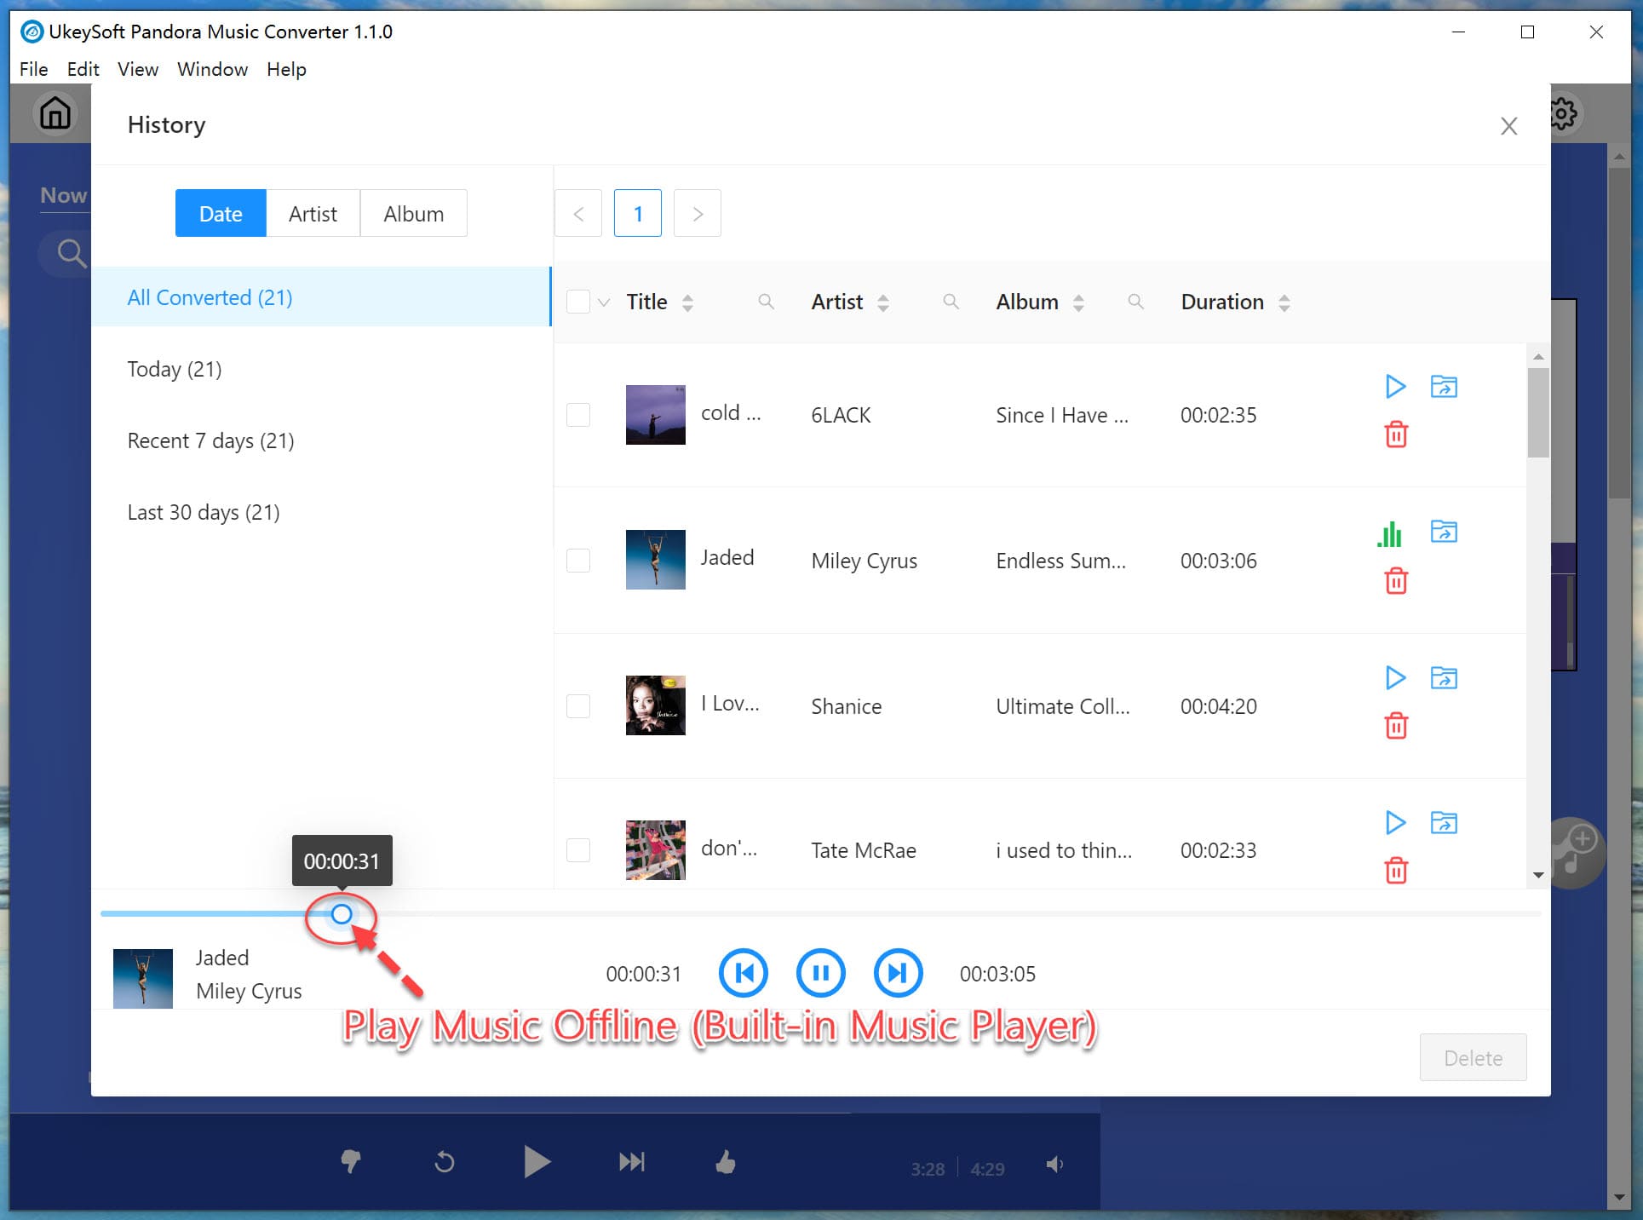This screenshot has width=1643, height=1220.
Task: Navigate to page 1 using the pagination input
Action: 639,214
